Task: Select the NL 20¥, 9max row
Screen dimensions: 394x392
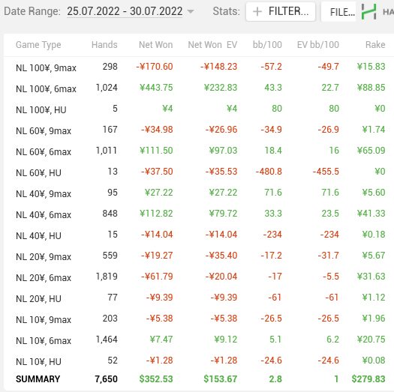Action: (x=199, y=256)
